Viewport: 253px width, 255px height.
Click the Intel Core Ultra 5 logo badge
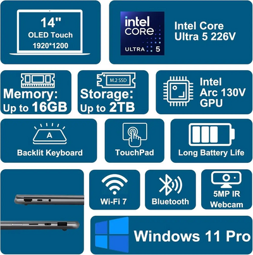[x=142, y=33]
